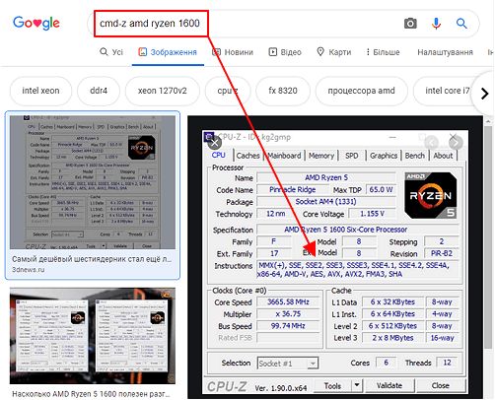Screen dimensions: 495x400
Task: Go to next image in preview
Action: (456, 143)
